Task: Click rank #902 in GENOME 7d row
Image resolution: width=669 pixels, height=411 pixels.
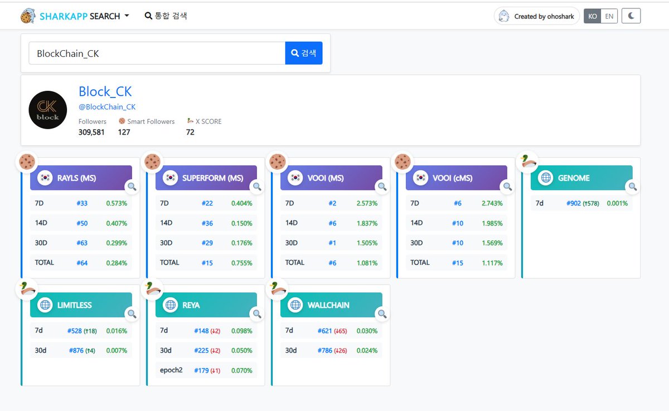Action: coord(574,203)
